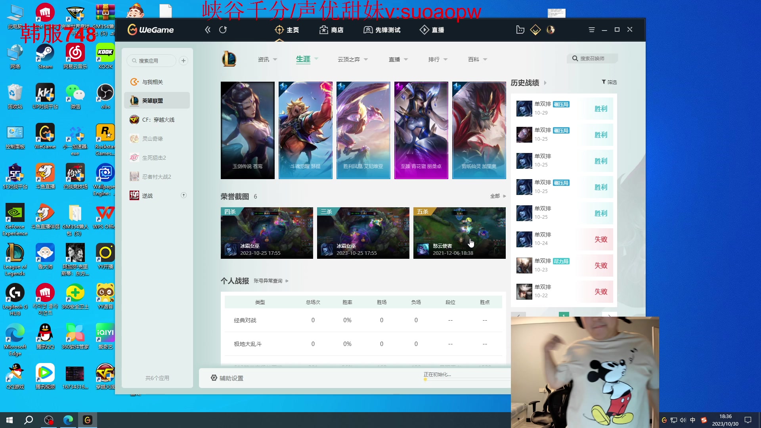
Task: Open the 剪纸仙灵 加里奥 skin card
Action: coord(479,130)
